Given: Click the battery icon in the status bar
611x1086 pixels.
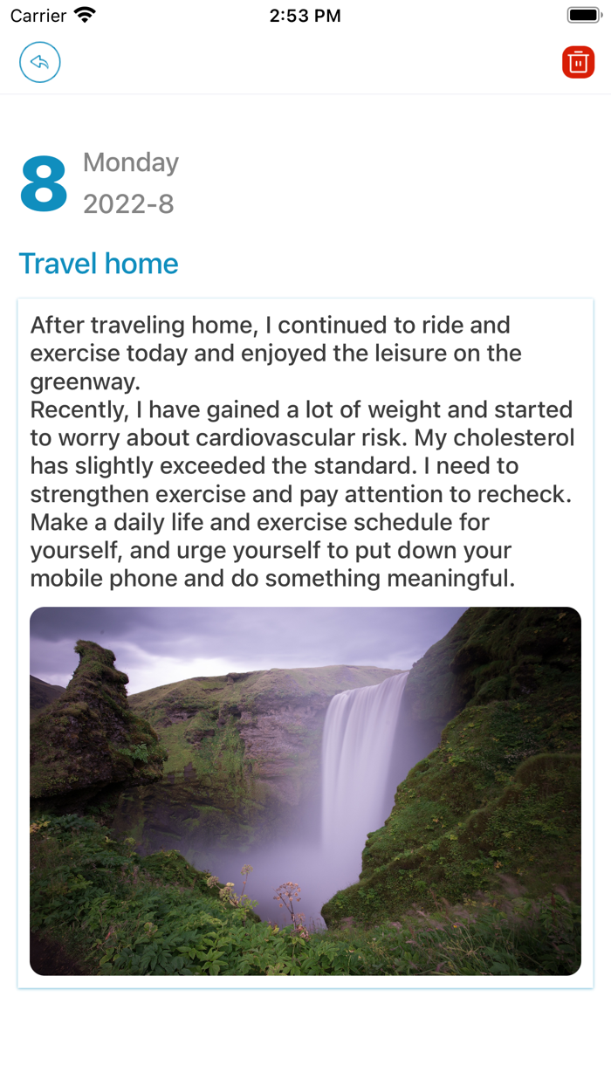Looking at the screenshot, I should coord(583,16).
